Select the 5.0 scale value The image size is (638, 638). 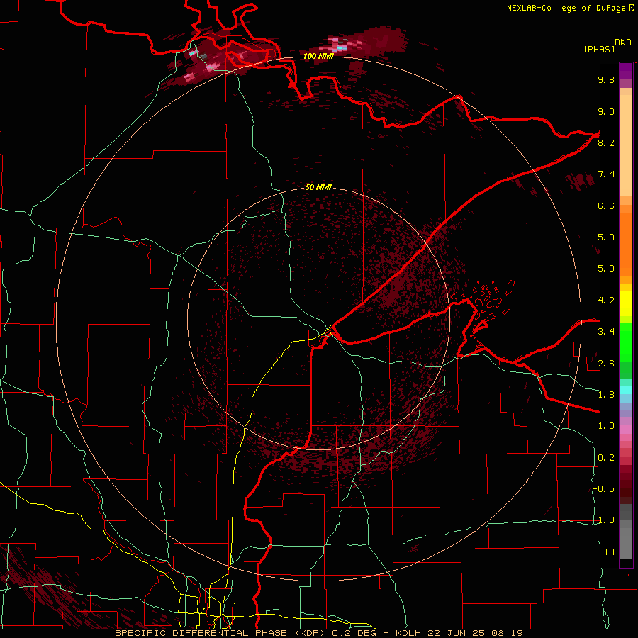[x=606, y=269]
